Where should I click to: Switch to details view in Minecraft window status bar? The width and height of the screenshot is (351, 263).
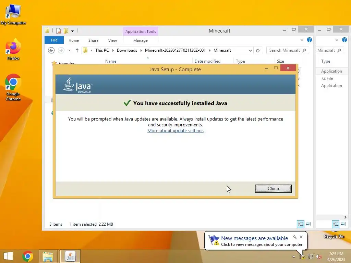tap(300, 224)
